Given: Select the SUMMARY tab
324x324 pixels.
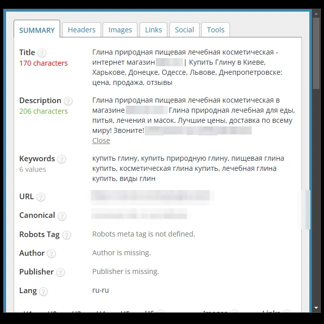Looking at the screenshot, I should pos(37,30).
